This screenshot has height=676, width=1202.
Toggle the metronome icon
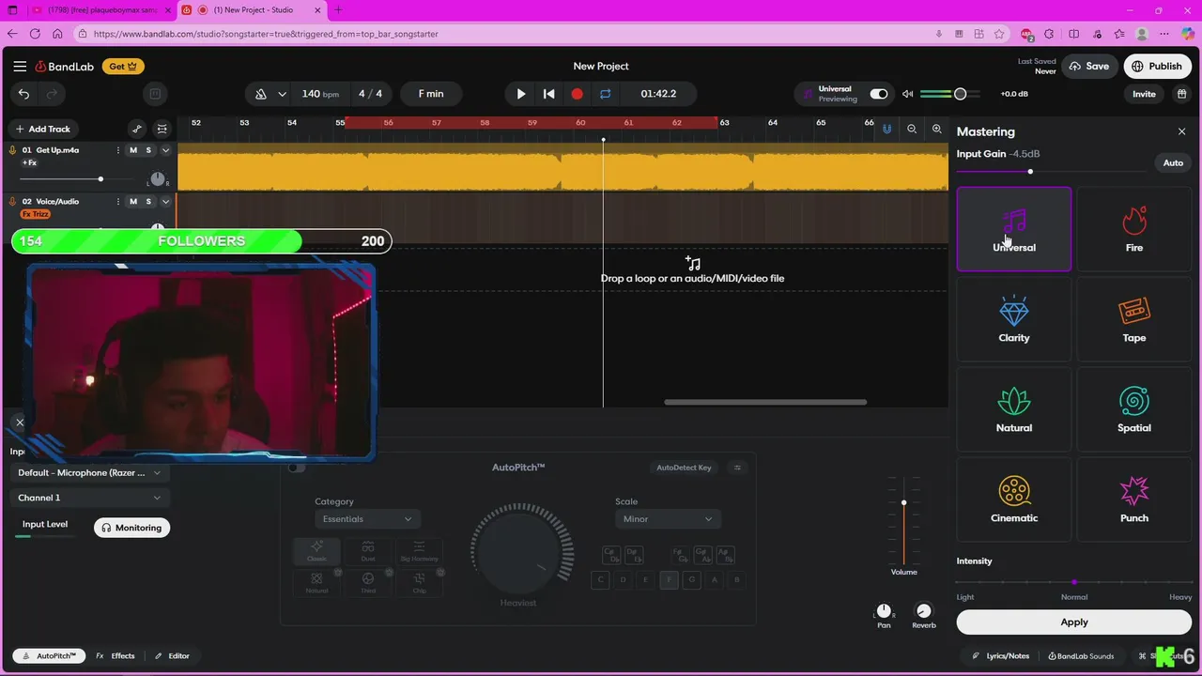[261, 94]
